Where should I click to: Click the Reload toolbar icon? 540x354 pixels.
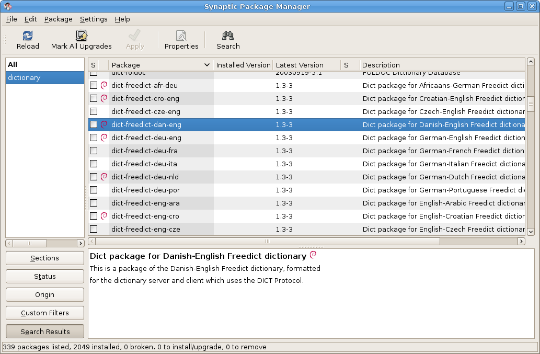(x=28, y=36)
